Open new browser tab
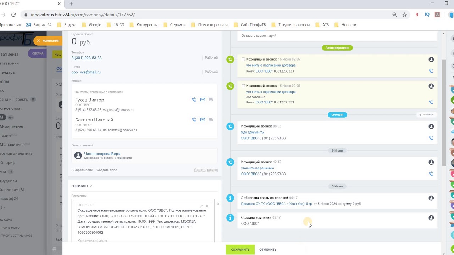454x255 pixels. [x=71, y=4]
